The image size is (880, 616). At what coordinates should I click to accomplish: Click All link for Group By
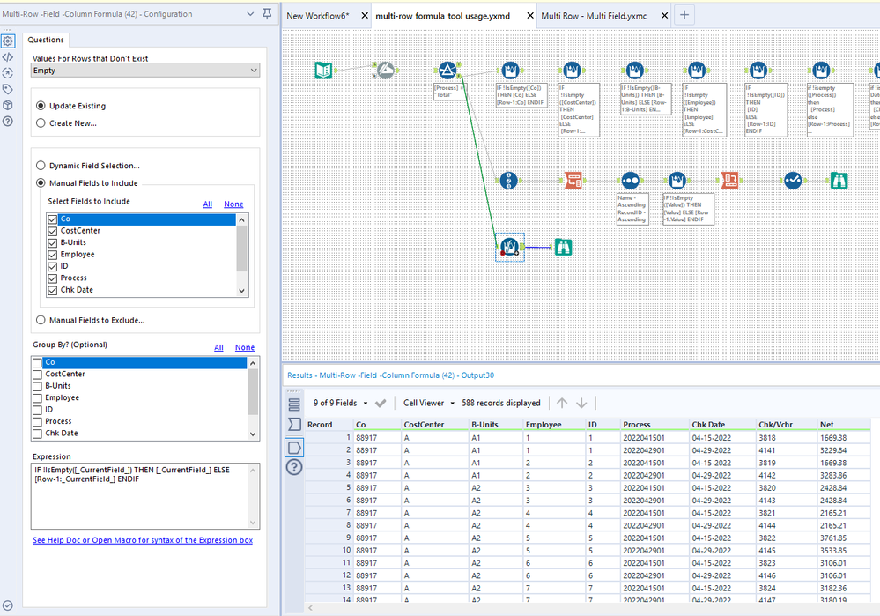(x=218, y=348)
